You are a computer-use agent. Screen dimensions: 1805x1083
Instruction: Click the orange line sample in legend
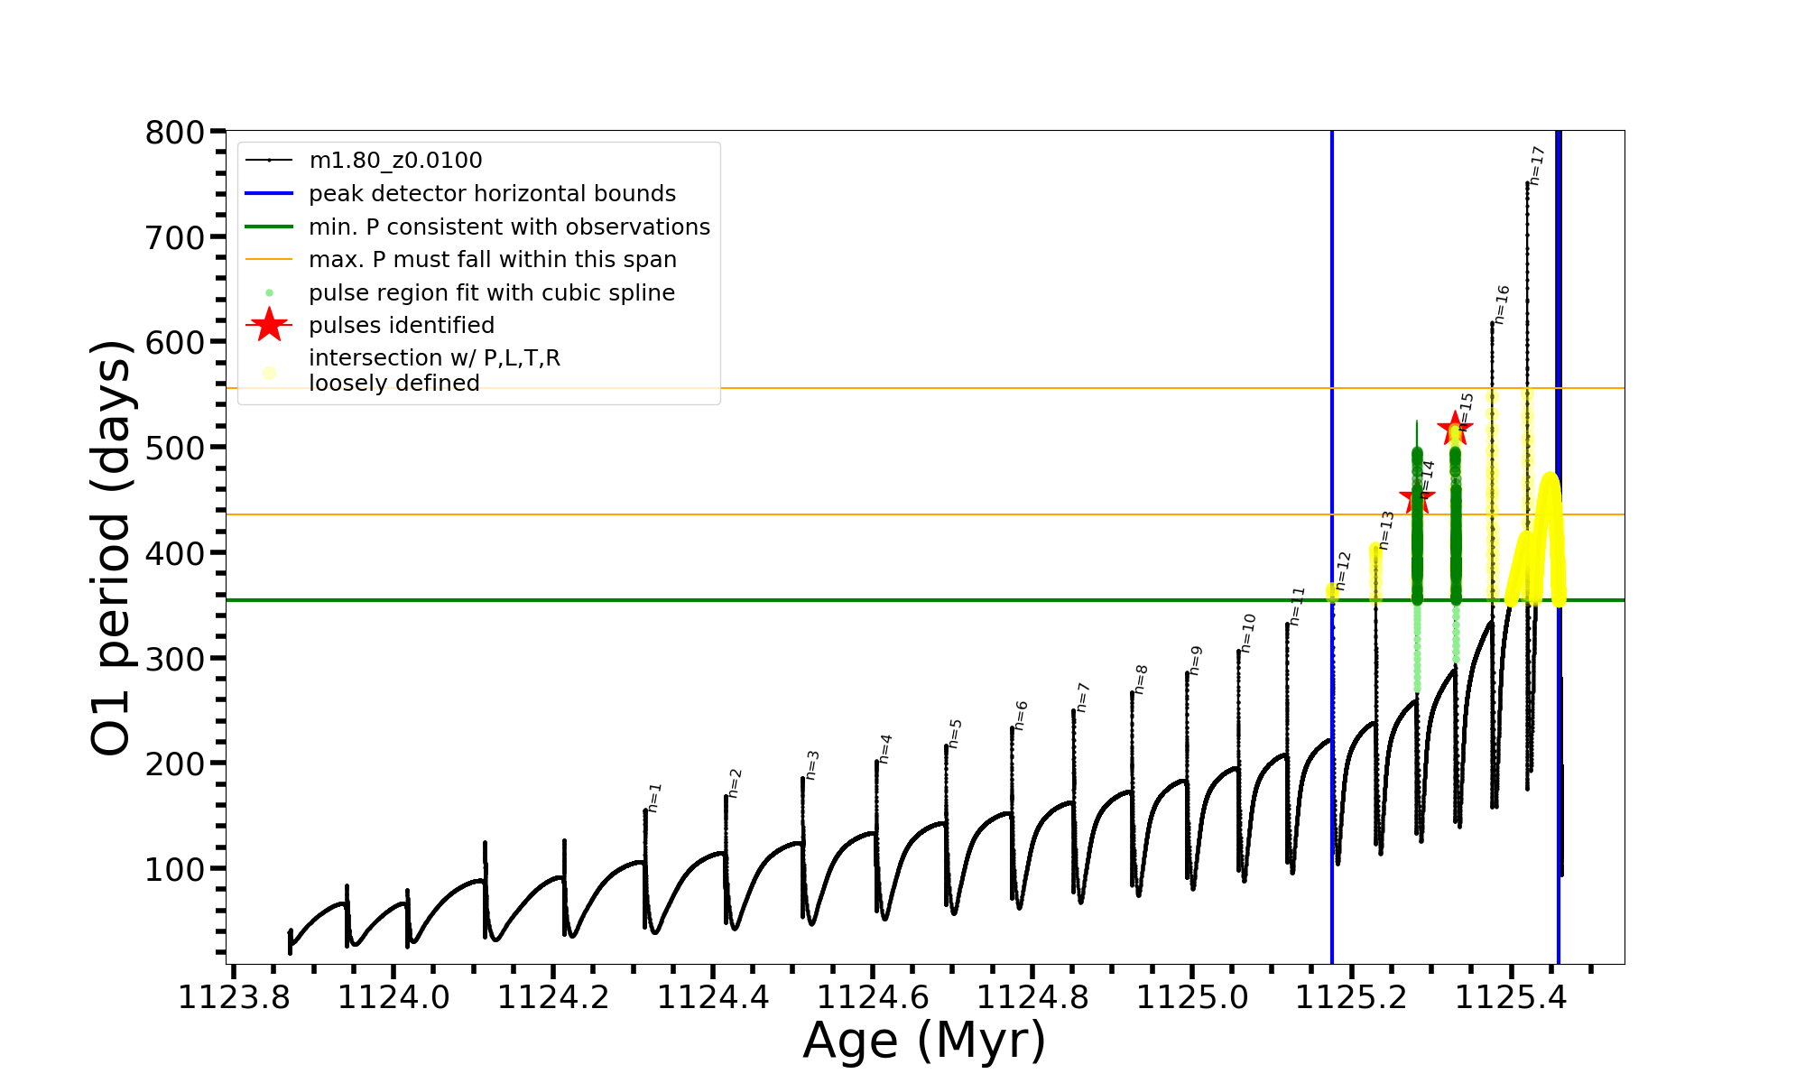[x=269, y=260]
